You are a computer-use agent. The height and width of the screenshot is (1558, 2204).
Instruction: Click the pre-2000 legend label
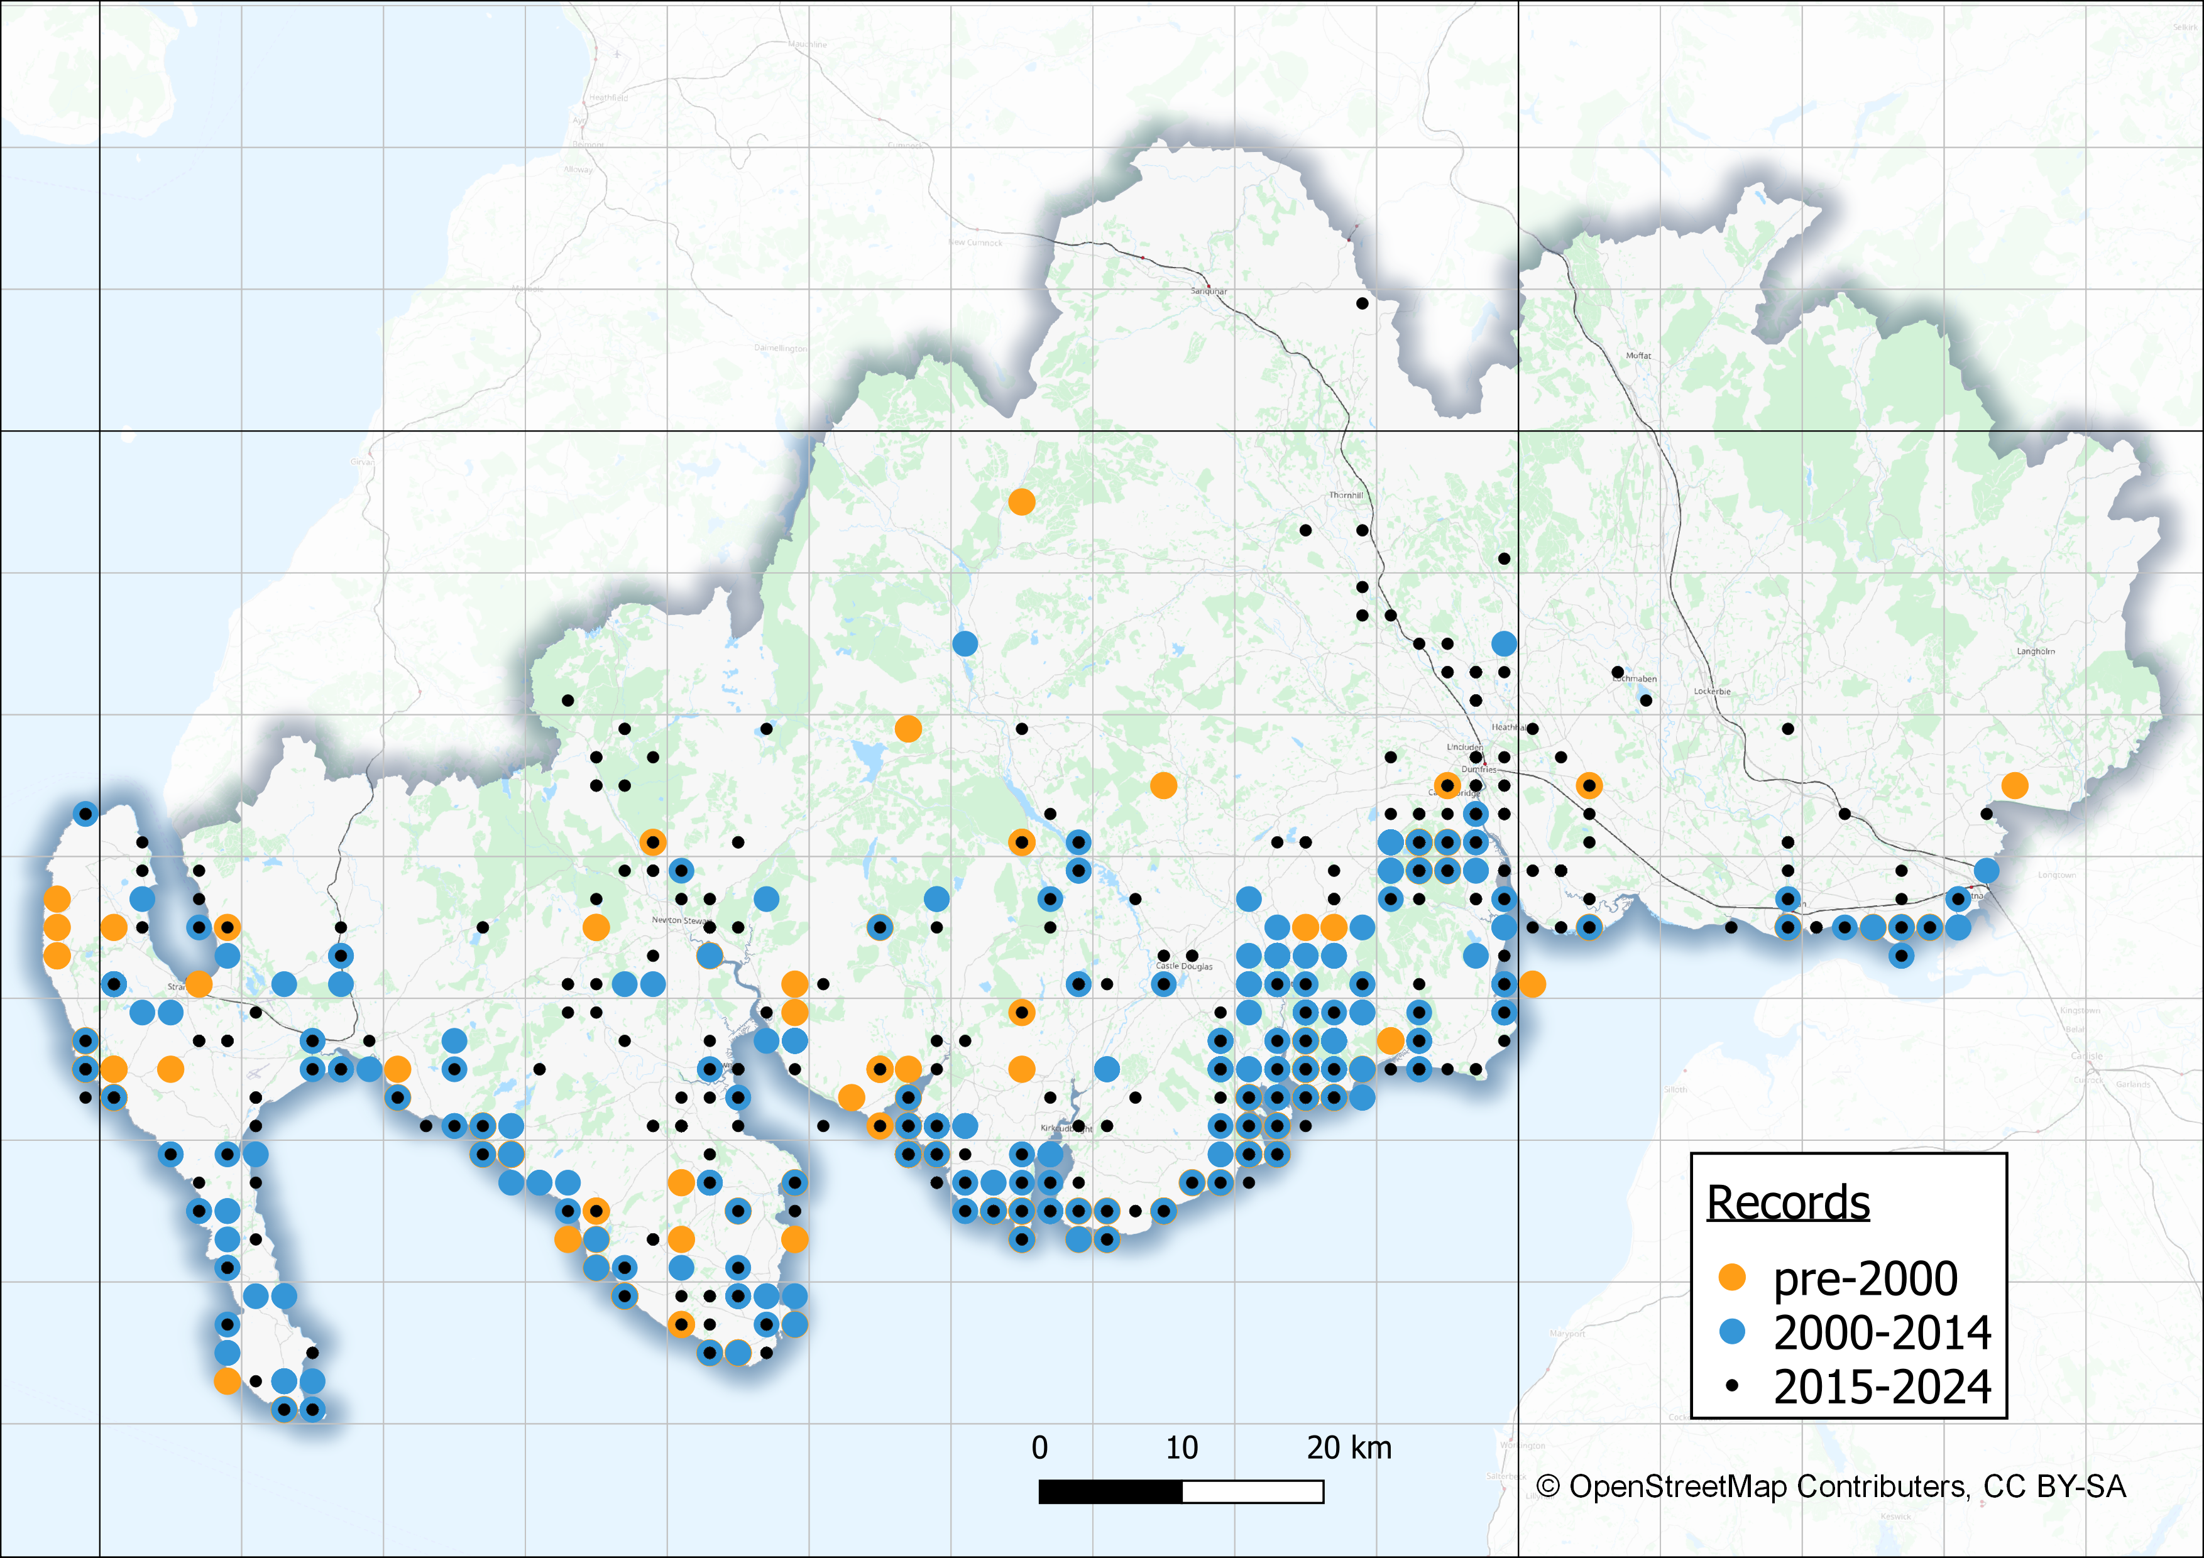point(1865,1278)
